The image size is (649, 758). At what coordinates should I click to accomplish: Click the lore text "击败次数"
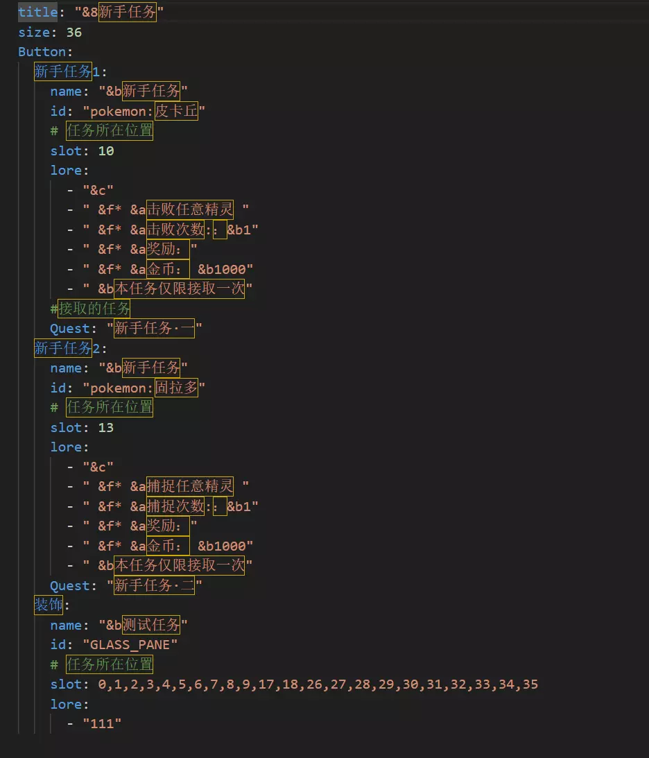(x=175, y=229)
